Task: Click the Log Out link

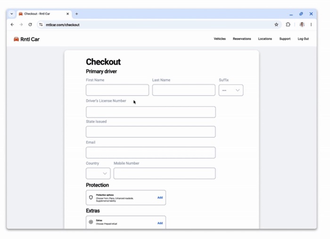Action: point(303,39)
